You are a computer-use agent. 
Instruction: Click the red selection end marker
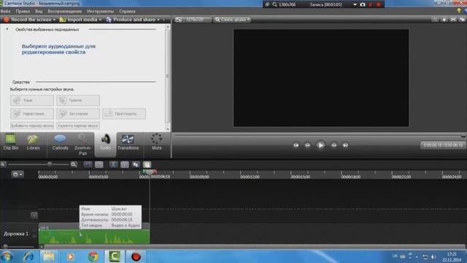[x=155, y=172]
